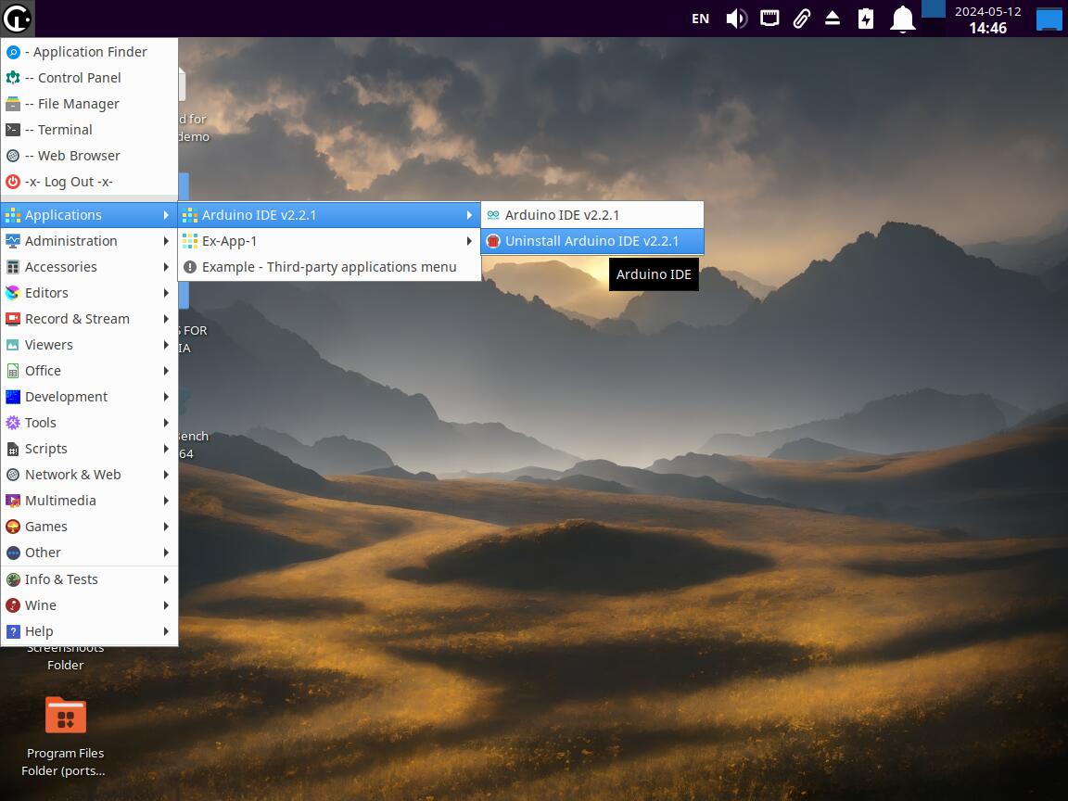Click the volume speaker tray icon

736,19
